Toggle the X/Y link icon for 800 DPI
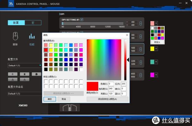192x126 pixels. pos(141,36)
